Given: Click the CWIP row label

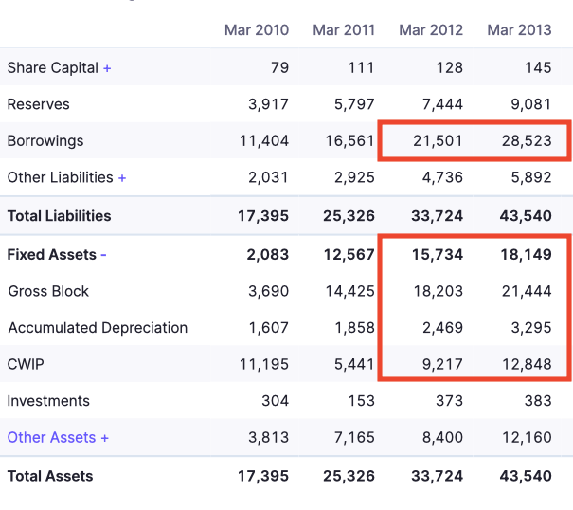Looking at the screenshot, I should pos(27,364).
